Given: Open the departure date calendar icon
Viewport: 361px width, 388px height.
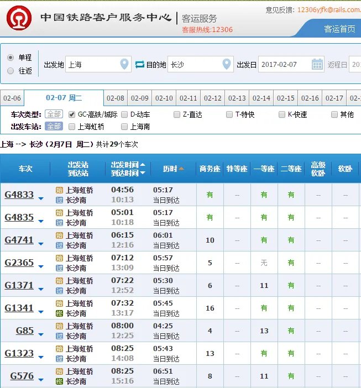Looking at the screenshot, I should [x=317, y=65].
